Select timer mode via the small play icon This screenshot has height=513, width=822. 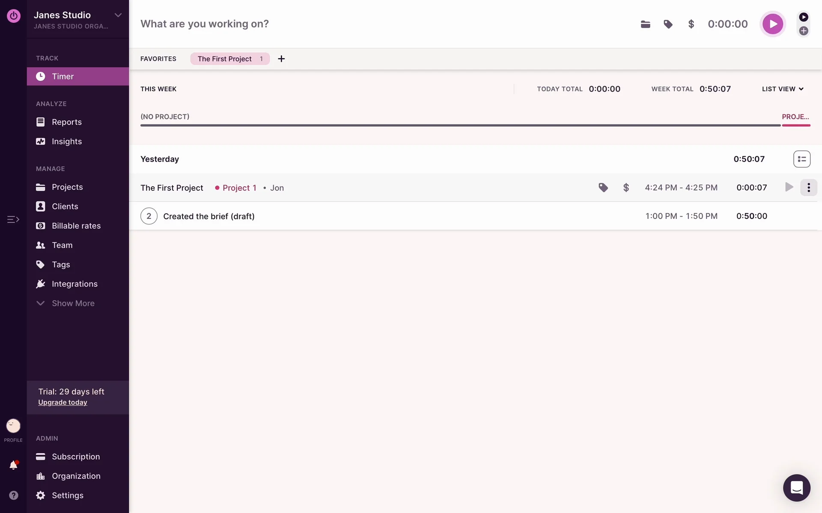pyautogui.click(x=804, y=17)
